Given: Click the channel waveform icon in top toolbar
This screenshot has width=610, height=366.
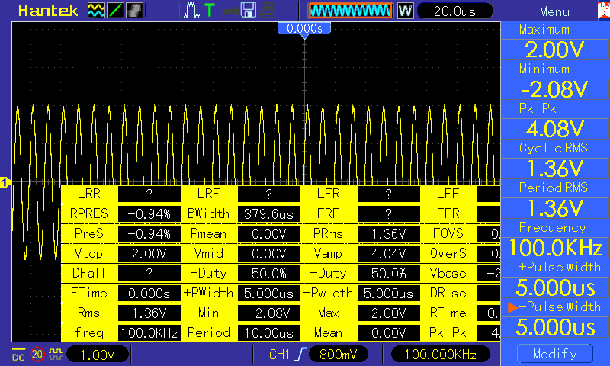Looking at the screenshot, I should (96, 11).
